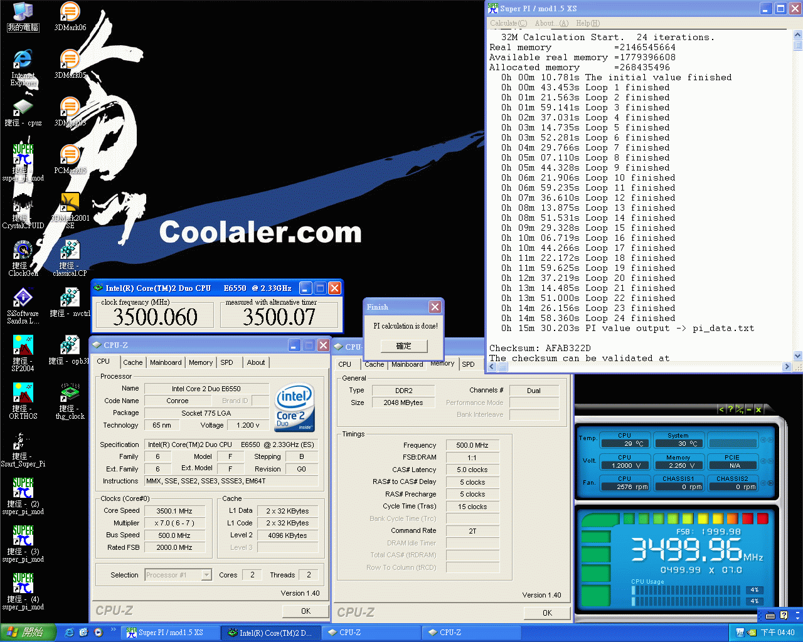Click OK in the left CPU-Z window

pos(306,611)
